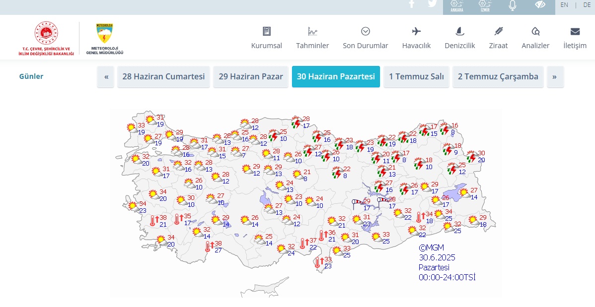Click the ©MGM copyright text

(x=431, y=248)
